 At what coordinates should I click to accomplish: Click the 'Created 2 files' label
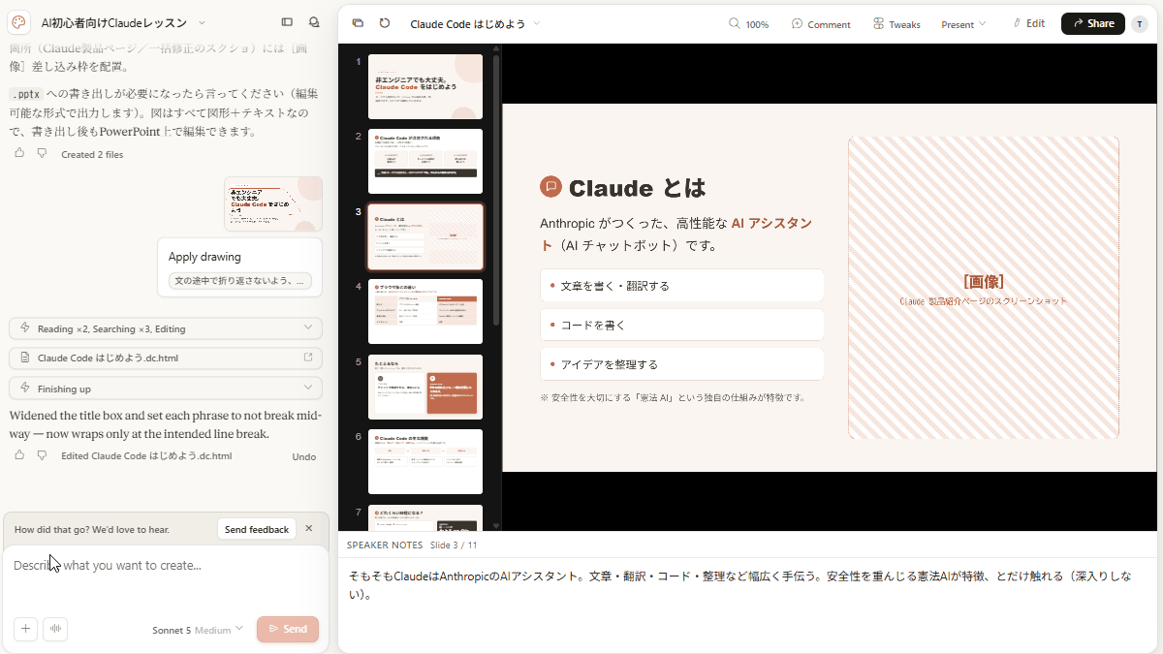[92, 154]
